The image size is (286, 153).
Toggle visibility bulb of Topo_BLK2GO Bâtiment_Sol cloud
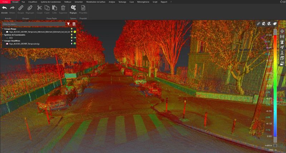click(72, 32)
